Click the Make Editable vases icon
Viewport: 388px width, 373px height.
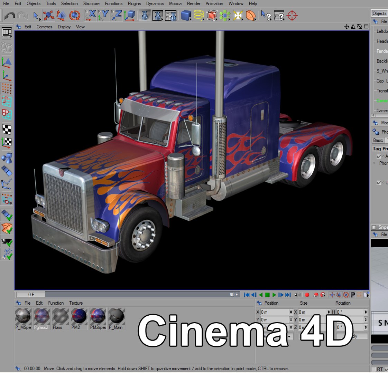tap(7, 47)
